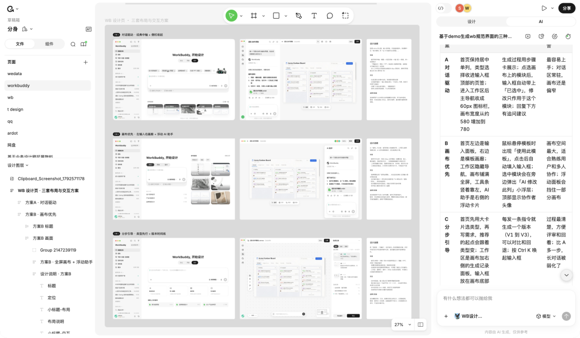Screen dimensions: 580x338
Task: Select the green Move tool
Action: point(231,16)
